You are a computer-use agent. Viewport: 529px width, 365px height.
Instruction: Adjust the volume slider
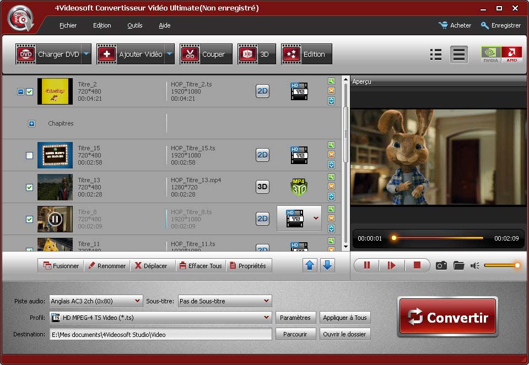[502, 265]
